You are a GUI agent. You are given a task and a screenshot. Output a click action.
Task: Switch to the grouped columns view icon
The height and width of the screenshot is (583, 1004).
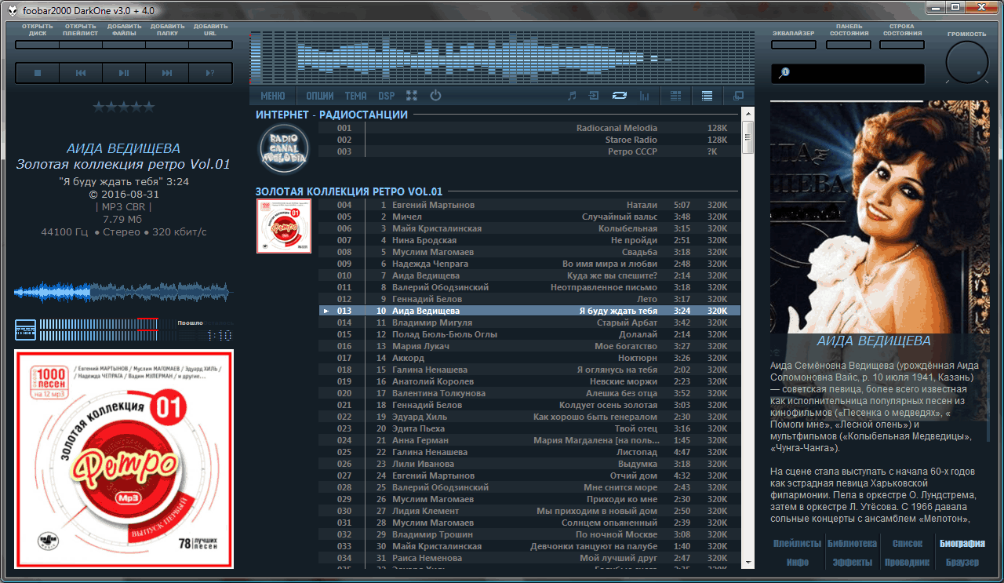(675, 96)
